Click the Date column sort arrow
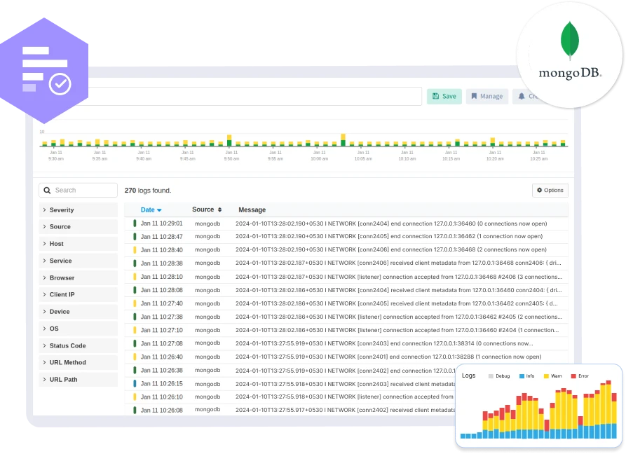 pyautogui.click(x=159, y=210)
